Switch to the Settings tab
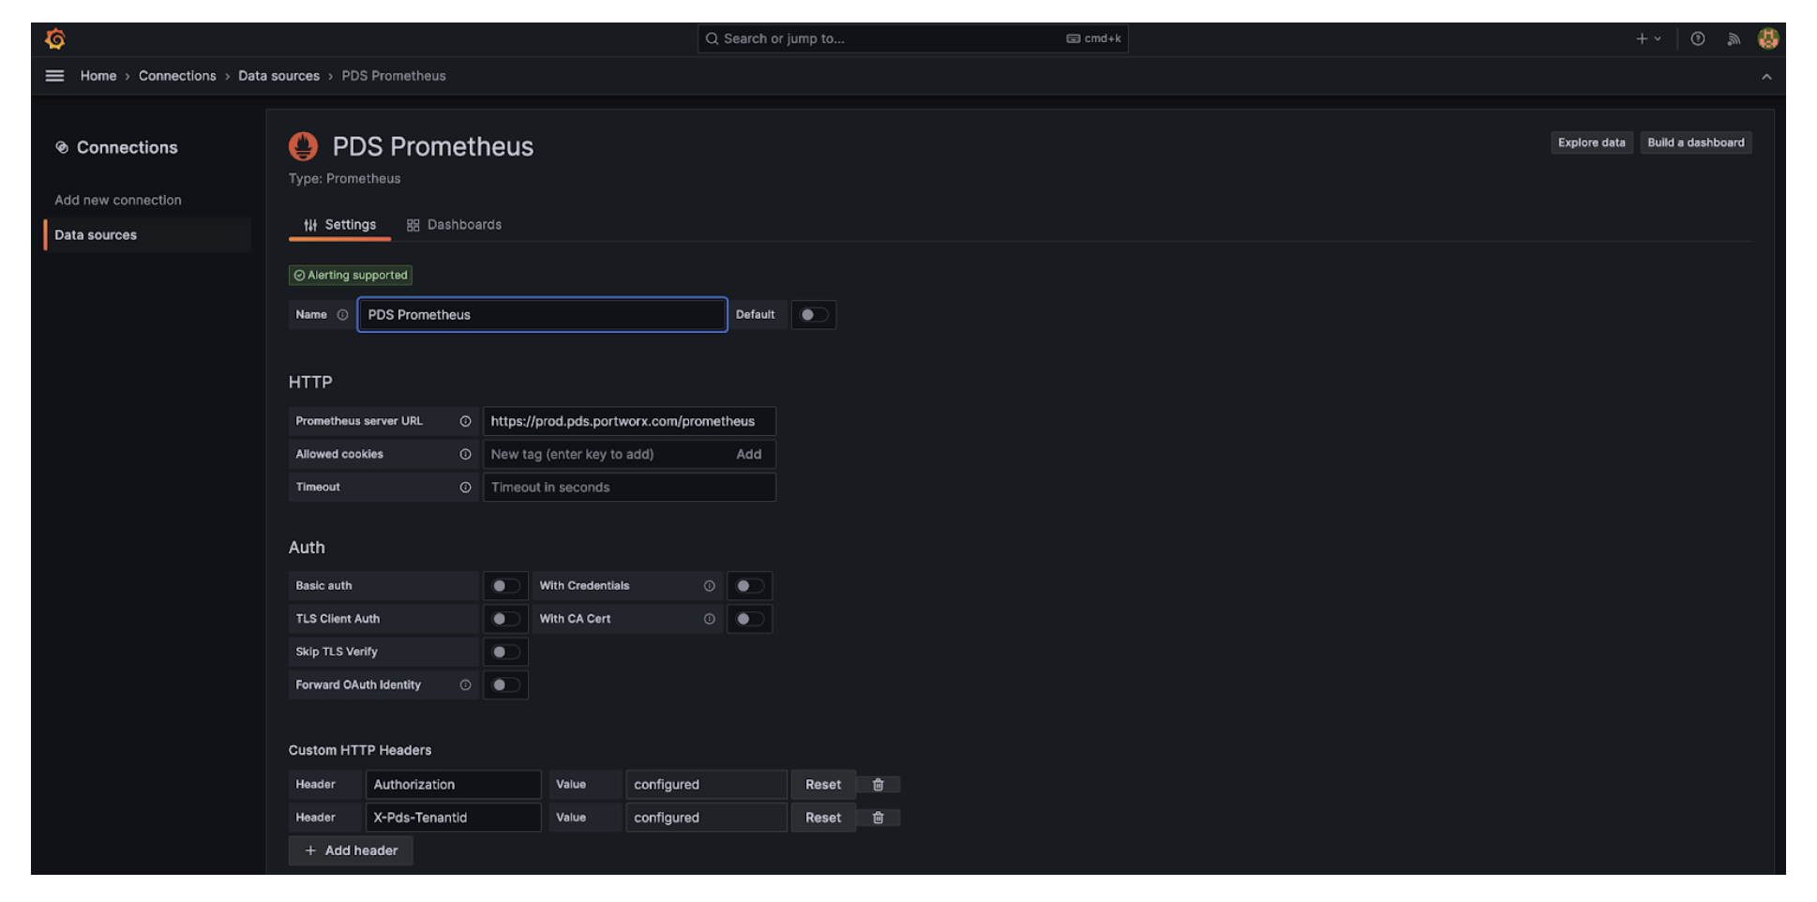The height and width of the screenshot is (902, 1817). click(x=339, y=225)
